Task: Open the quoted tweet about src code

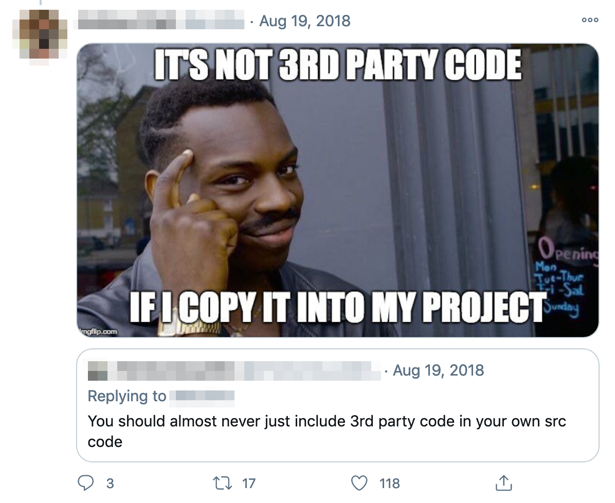Action: (x=337, y=405)
